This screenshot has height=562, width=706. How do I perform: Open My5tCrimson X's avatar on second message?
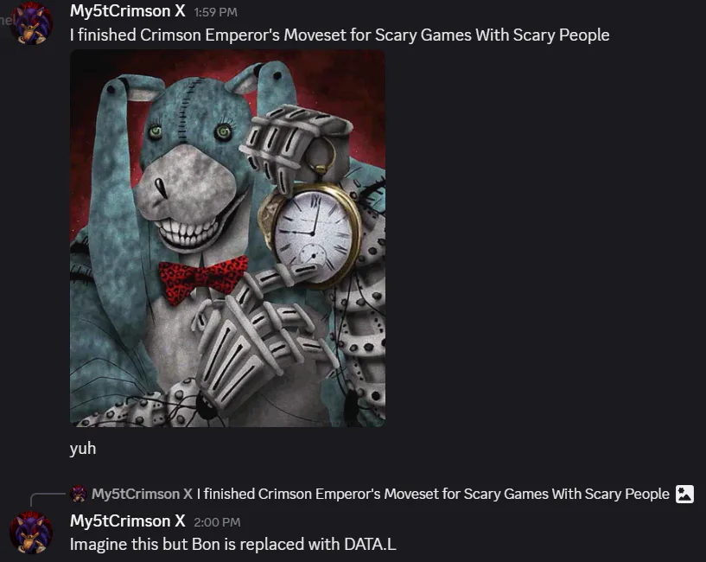point(31,533)
